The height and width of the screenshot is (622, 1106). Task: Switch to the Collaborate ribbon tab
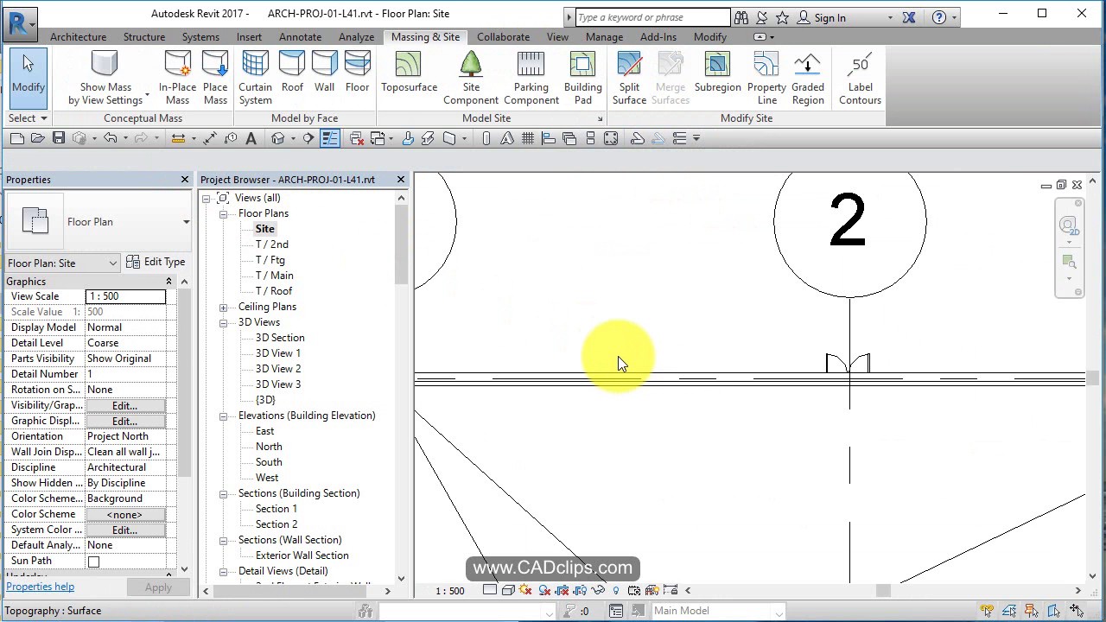coord(503,37)
